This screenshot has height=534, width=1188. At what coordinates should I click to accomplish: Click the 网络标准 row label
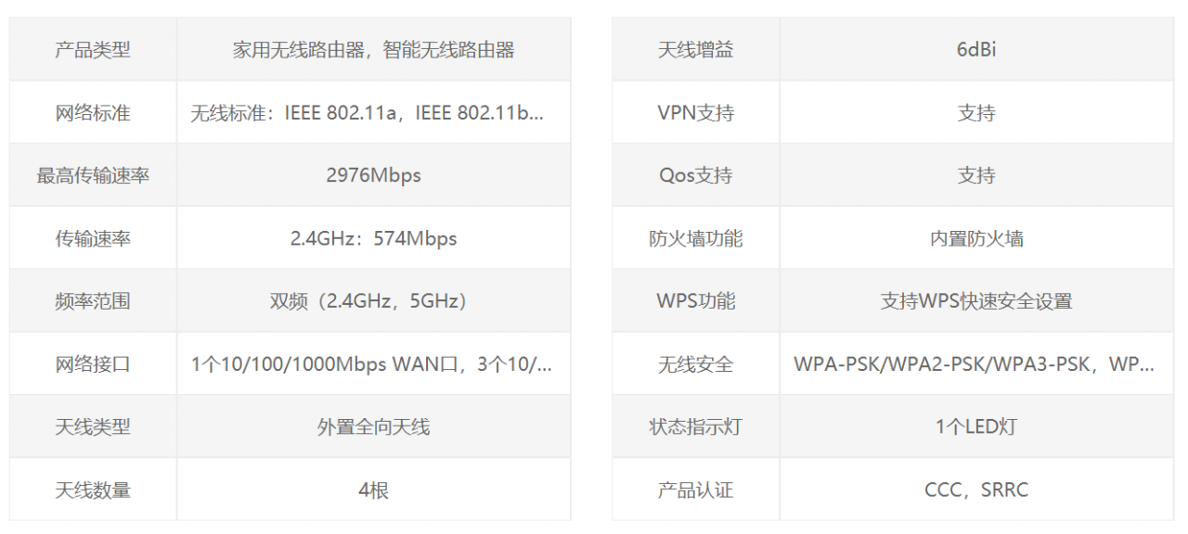tap(93, 113)
